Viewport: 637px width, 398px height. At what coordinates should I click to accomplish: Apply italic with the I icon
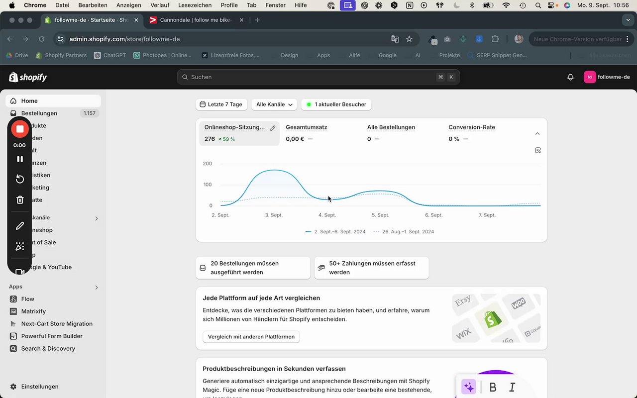[x=512, y=387]
